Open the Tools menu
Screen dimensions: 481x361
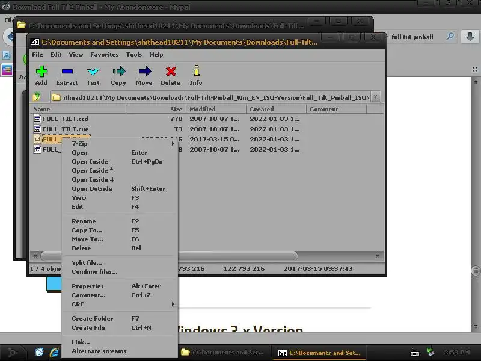coord(134,54)
